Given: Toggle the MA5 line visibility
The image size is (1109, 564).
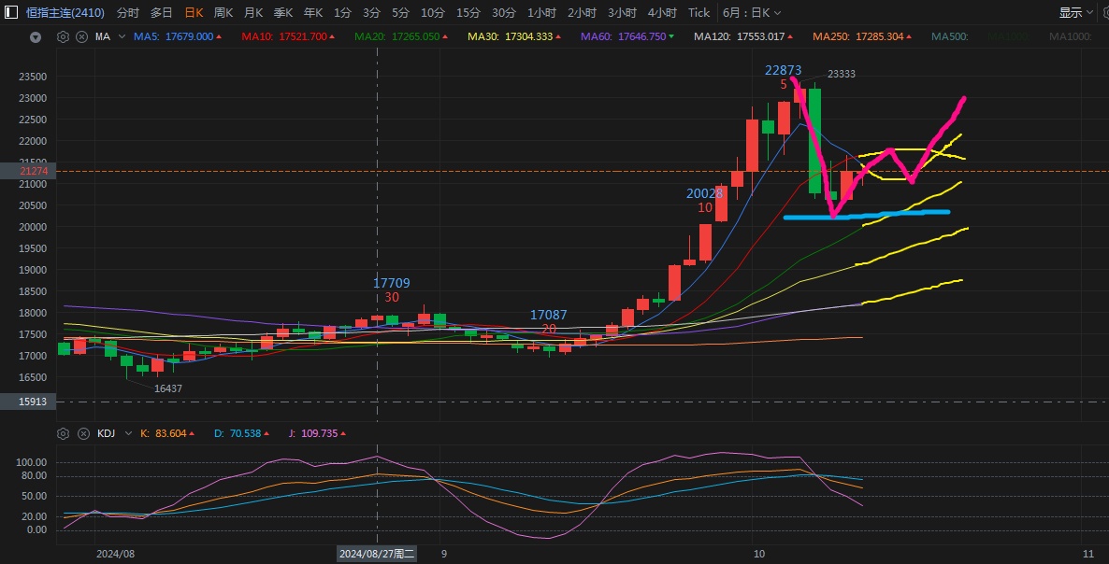Looking at the screenshot, I should (x=173, y=36).
